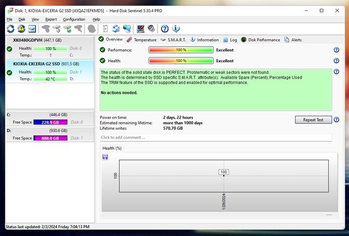
Task: Click help icon beside Performance bar
Action: 336,50
